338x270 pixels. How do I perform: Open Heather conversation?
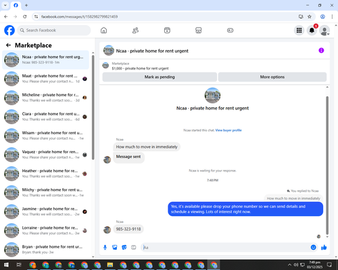[45, 173]
